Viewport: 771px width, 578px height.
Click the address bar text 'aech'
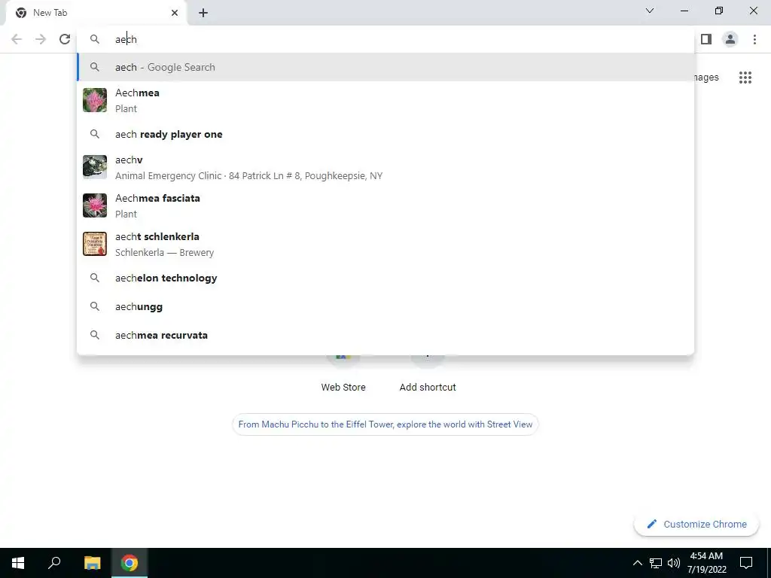pos(126,39)
